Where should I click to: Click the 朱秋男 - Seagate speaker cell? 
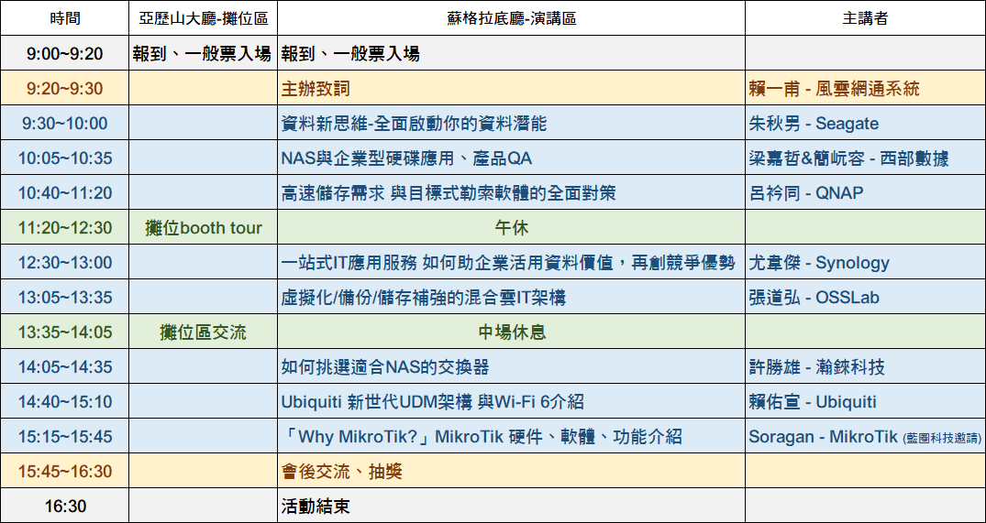point(814,124)
